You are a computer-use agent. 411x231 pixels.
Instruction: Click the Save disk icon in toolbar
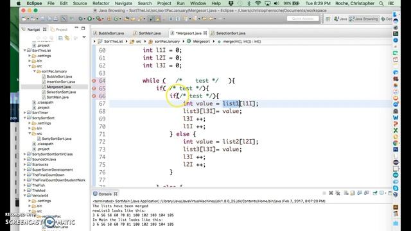tap(42, 19)
